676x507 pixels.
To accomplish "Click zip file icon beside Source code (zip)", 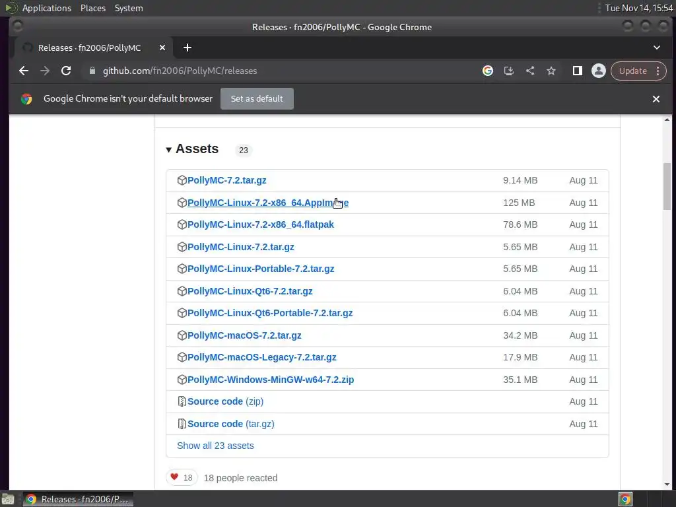I will click(x=182, y=402).
